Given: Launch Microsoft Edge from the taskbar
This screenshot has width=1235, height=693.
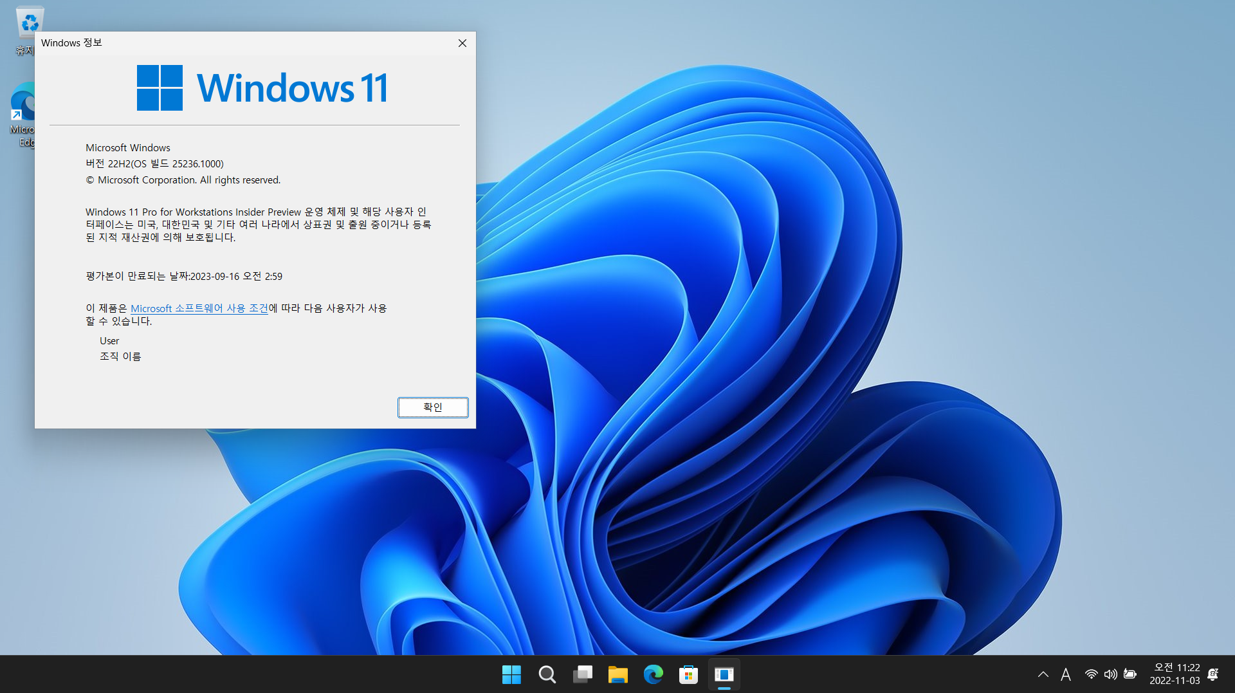Looking at the screenshot, I should (x=653, y=674).
